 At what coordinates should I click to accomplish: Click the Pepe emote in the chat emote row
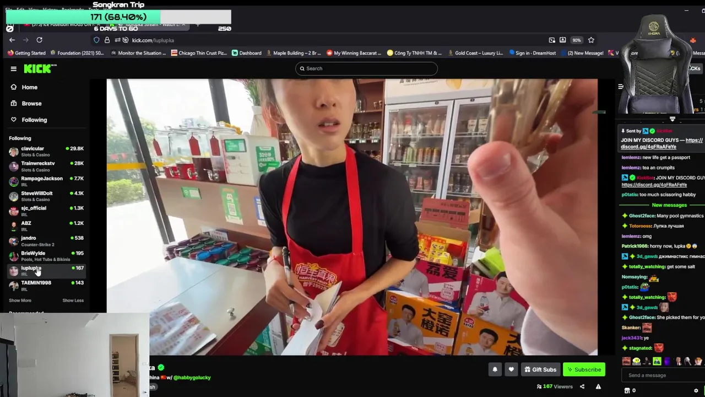tap(657, 361)
